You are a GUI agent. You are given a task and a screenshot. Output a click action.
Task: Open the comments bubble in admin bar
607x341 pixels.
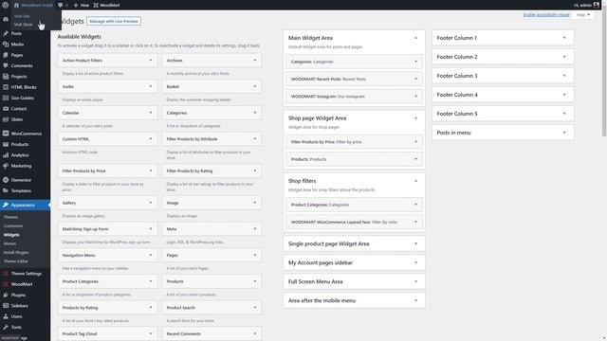pyautogui.click(x=60, y=5)
